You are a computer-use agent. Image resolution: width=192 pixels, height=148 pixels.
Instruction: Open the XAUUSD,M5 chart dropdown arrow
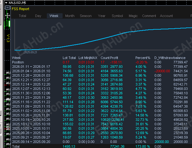(6, 3)
